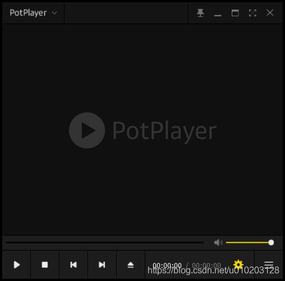Set volume using the yellow volume track

[x=247, y=242]
